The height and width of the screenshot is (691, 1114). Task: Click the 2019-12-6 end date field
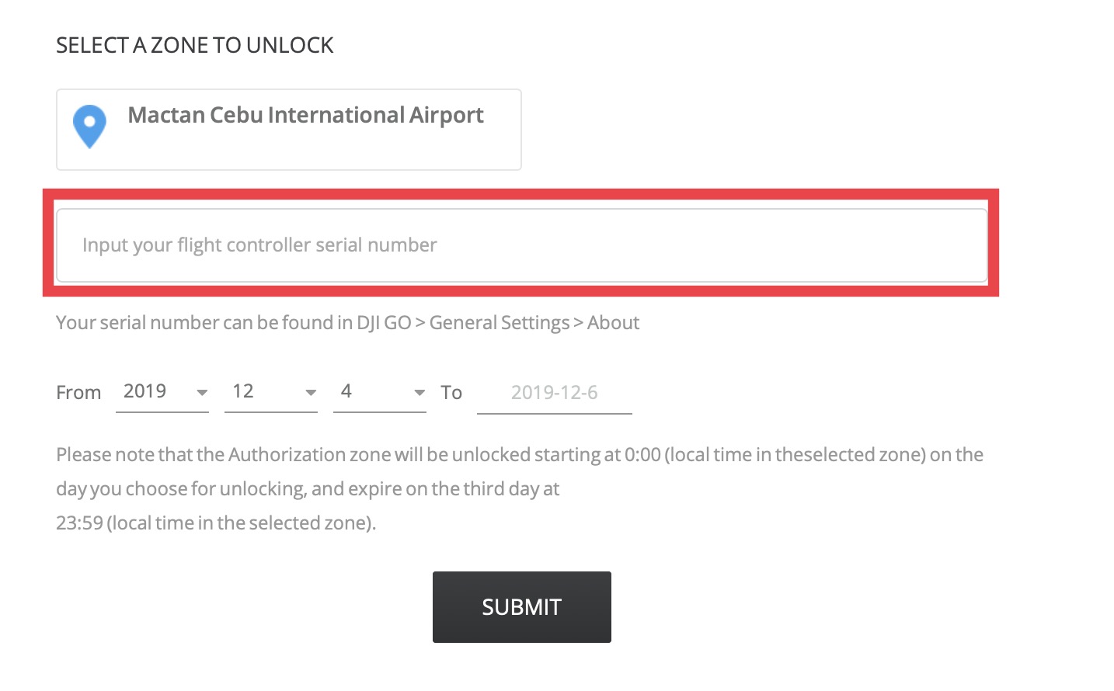pyautogui.click(x=554, y=393)
